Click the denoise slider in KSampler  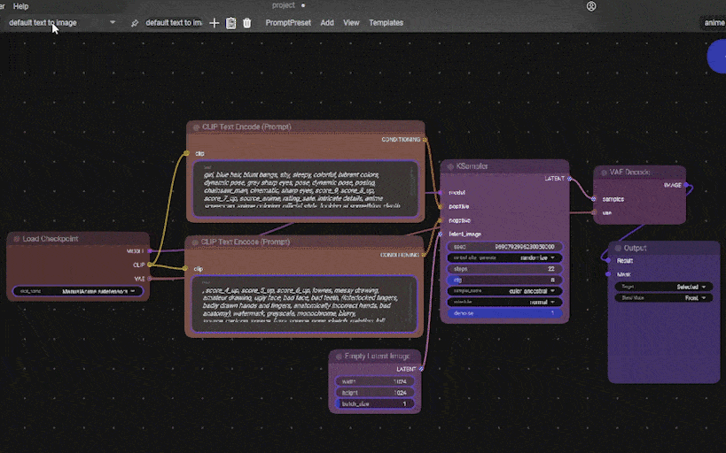[x=504, y=313]
